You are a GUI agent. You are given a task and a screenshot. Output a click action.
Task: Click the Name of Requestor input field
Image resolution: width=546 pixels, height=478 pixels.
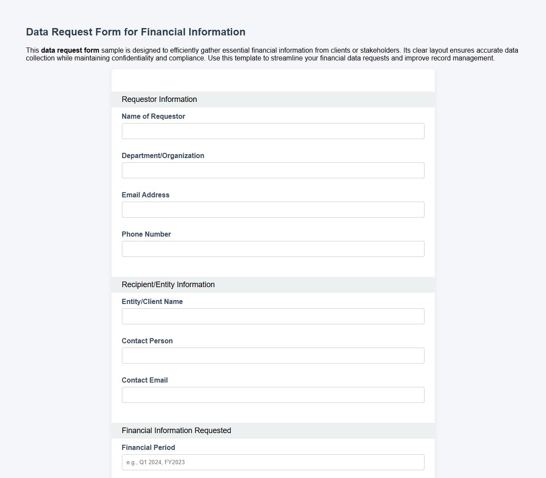coord(273,131)
